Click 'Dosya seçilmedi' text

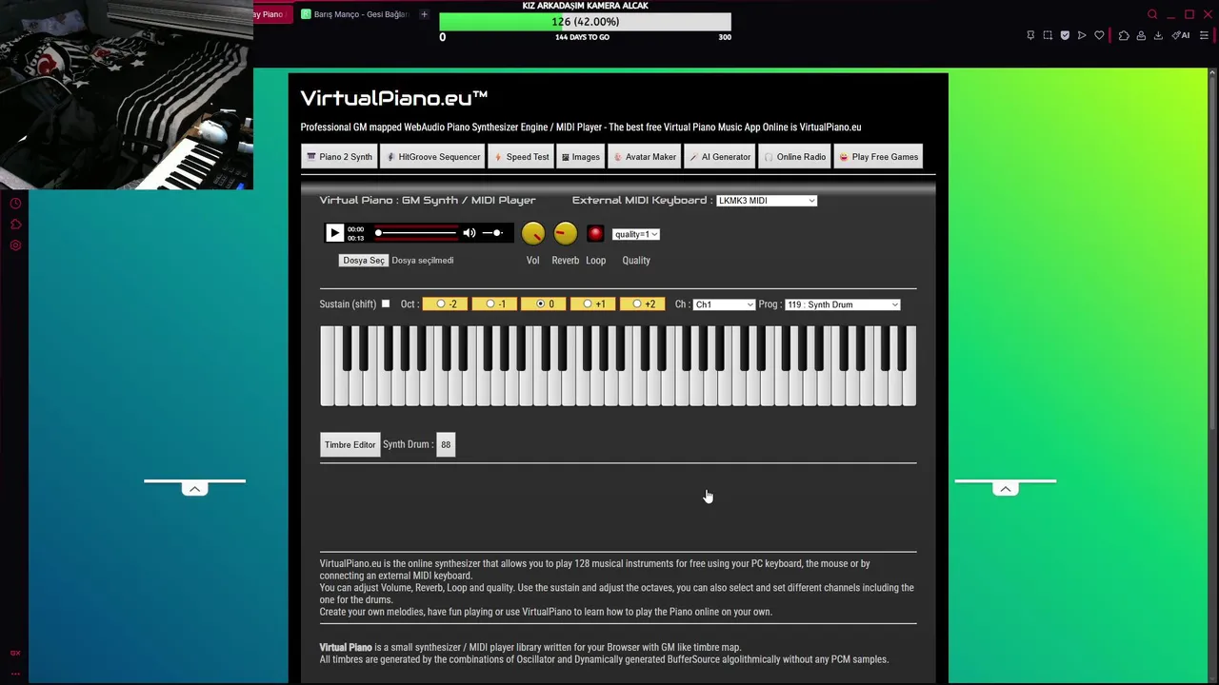tap(423, 261)
